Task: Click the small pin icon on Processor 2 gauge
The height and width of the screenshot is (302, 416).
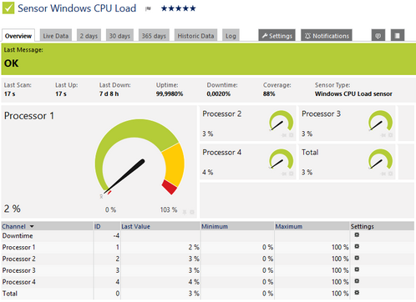Action: pyautogui.click(x=284, y=135)
